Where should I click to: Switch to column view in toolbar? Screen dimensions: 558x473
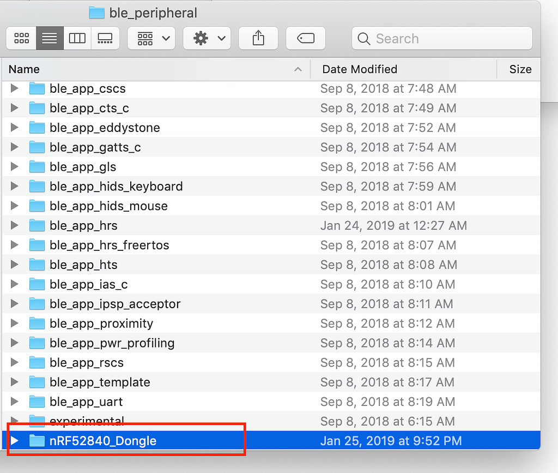(x=77, y=38)
